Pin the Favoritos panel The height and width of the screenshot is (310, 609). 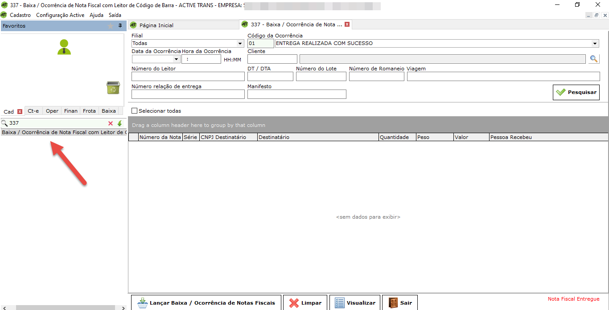pyautogui.click(x=120, y=26)
